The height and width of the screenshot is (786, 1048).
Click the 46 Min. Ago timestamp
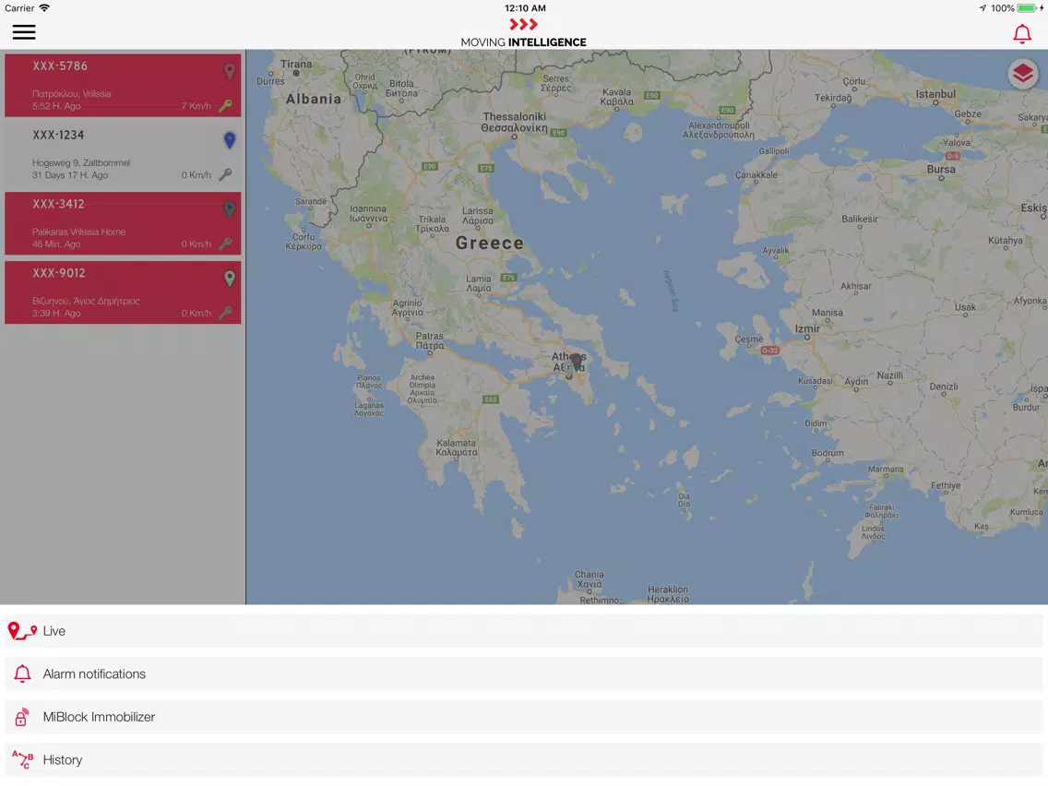coord(56,244)
